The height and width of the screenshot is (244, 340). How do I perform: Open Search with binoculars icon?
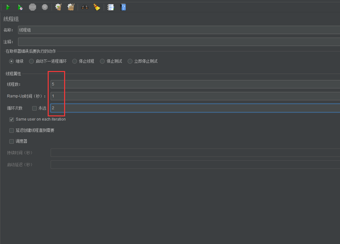[85, 7]
